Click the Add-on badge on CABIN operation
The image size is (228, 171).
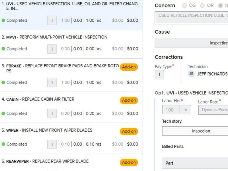pos(129,100)
